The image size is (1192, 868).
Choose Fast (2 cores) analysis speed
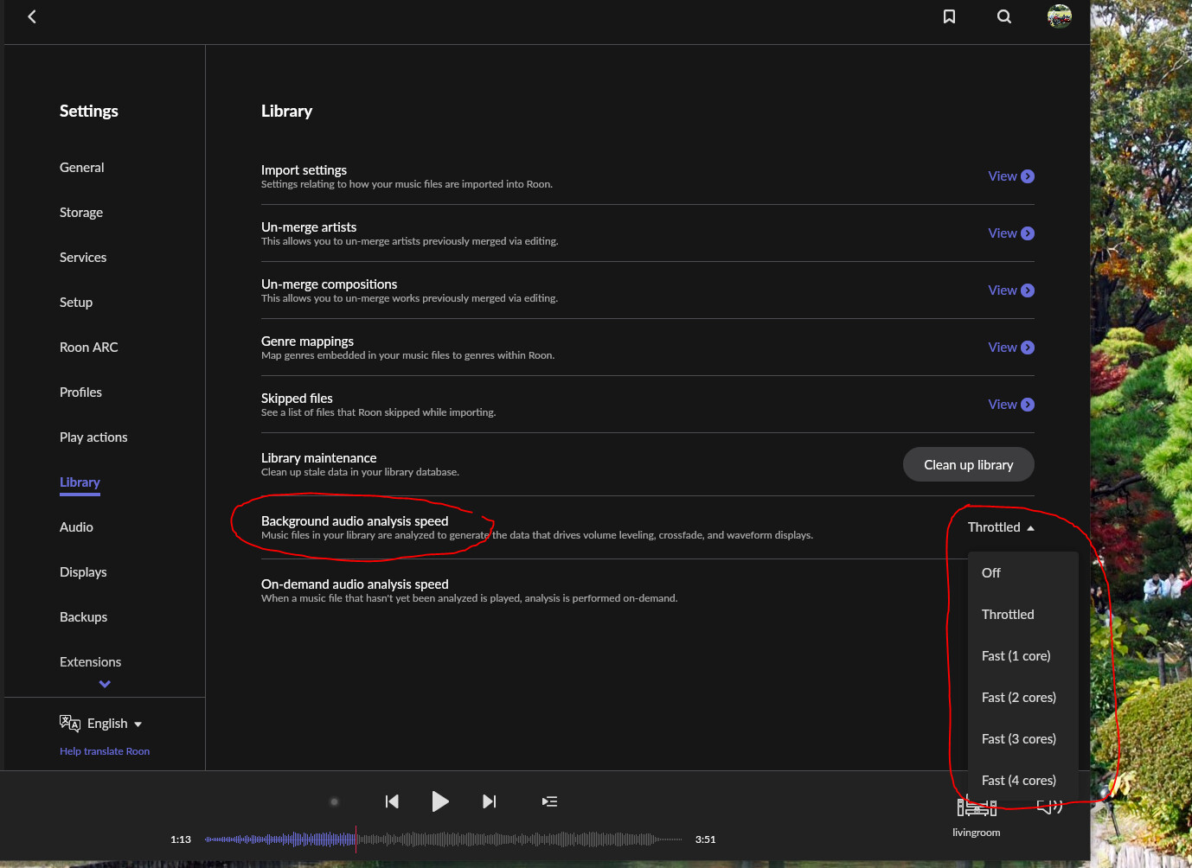point(1019,697)
